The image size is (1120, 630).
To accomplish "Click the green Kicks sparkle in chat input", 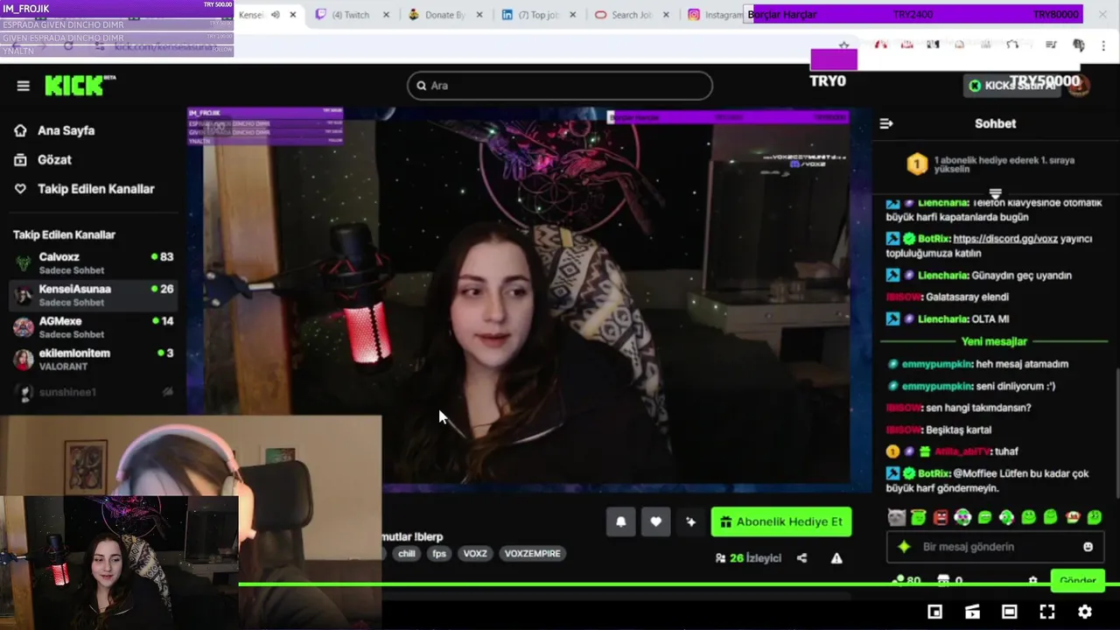I will pyautogui.click(x=905, y=547).
